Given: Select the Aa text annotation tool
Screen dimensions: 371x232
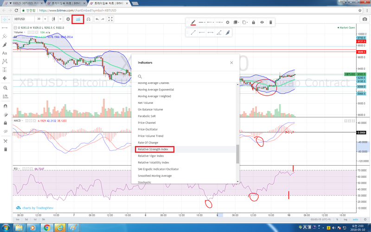Looking at the screenshot, I should [5, 53].
